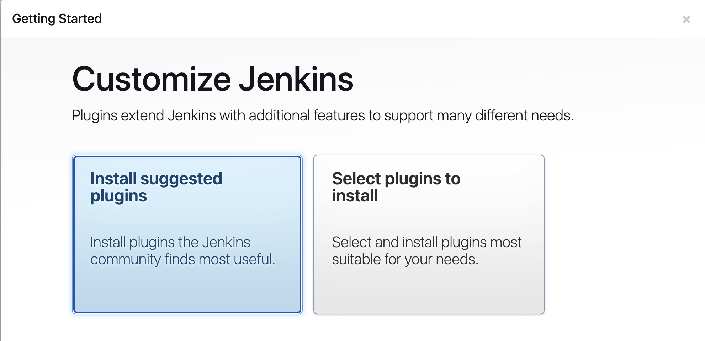705x341 pixels.
Task: Dismiss the setup wizard with the X icon
Action: click(x=686, y=20)
